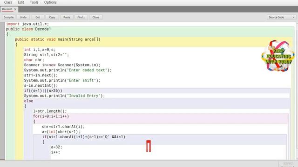Click the Paste button
298x167 pixels.
pos(67,17)
